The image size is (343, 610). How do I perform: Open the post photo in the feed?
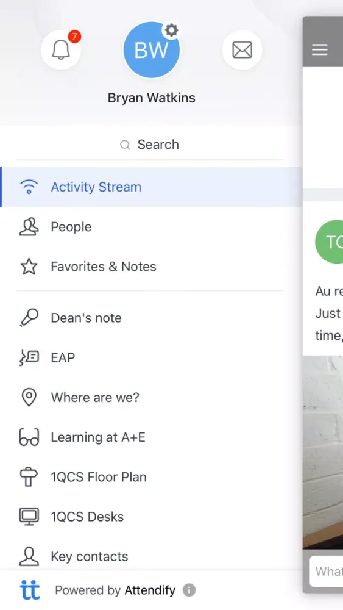[x=323, y=452]
